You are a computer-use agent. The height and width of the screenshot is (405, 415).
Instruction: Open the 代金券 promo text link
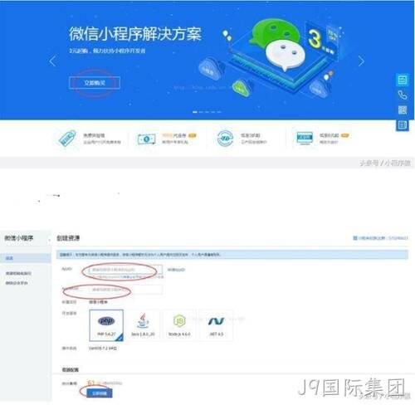click(x=174, y=135)
